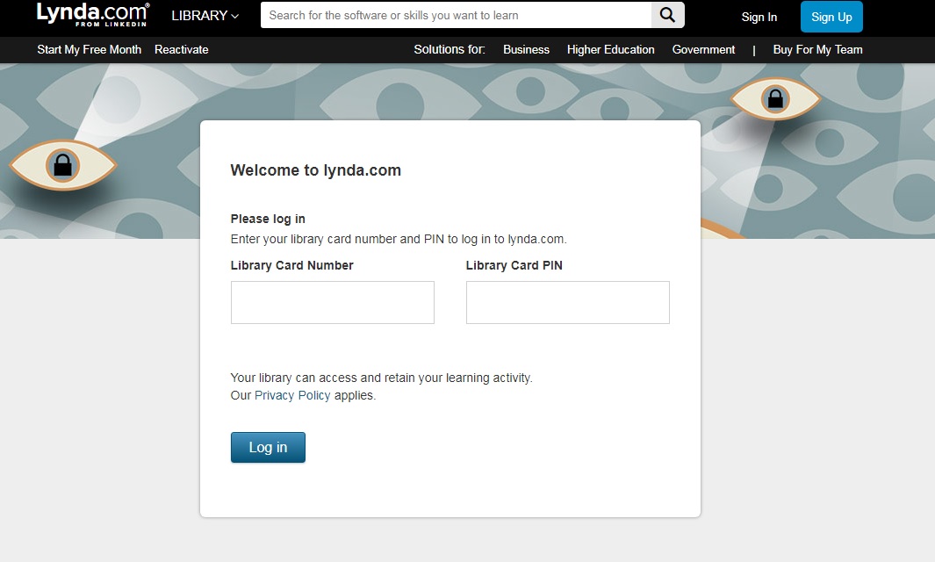This screenshot has width=935, height=562.
Task: Open the Privacy Policy link
Action: click(x=292, y=395)
